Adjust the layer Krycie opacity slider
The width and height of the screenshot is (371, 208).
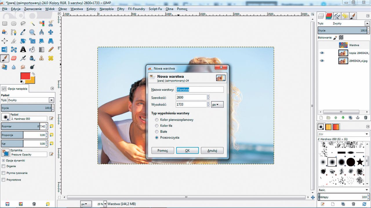343,30
